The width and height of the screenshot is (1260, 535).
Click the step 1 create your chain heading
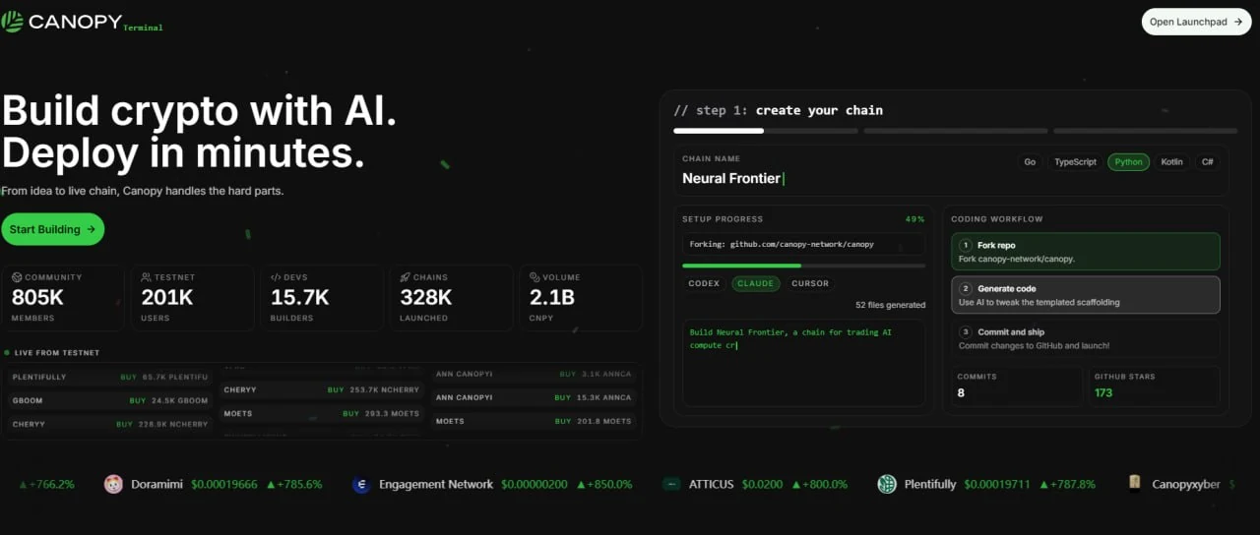[x=778, y=110]
